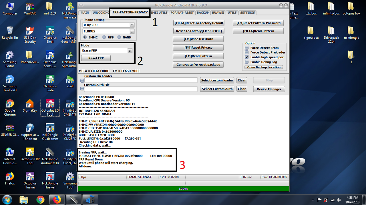The image size is (366, 205).
Task: Click the [FM]Reset Privacy button
Action: 198,48
